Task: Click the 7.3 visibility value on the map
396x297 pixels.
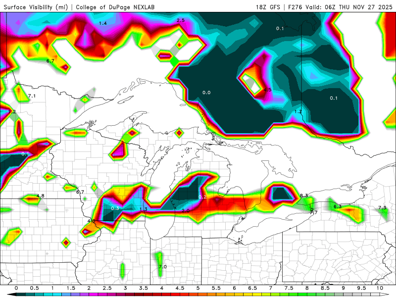Action: [382, 207]
